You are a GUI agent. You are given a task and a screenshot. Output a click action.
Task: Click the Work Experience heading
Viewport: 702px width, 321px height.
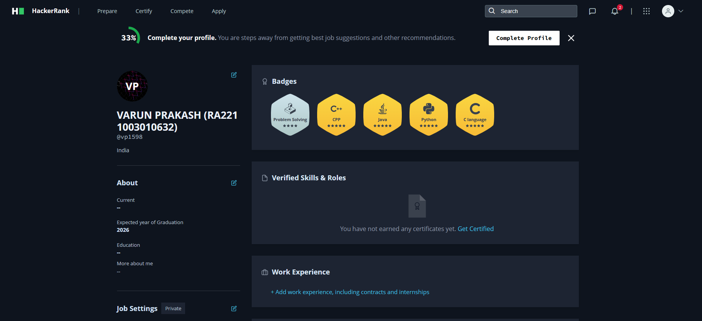301,272
